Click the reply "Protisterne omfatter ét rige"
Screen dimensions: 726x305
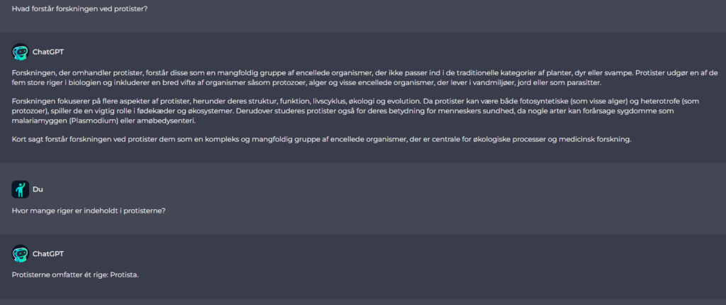tap(75, 274)
